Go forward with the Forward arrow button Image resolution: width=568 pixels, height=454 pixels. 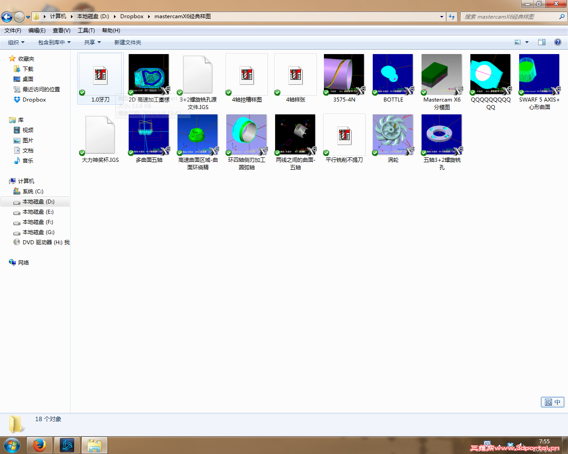pyautogui.click(x=19, y=17)
